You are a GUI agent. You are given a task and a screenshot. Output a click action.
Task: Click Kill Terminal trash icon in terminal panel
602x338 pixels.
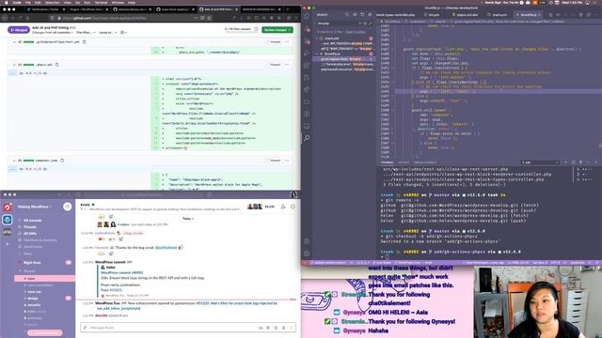point(580,162)
